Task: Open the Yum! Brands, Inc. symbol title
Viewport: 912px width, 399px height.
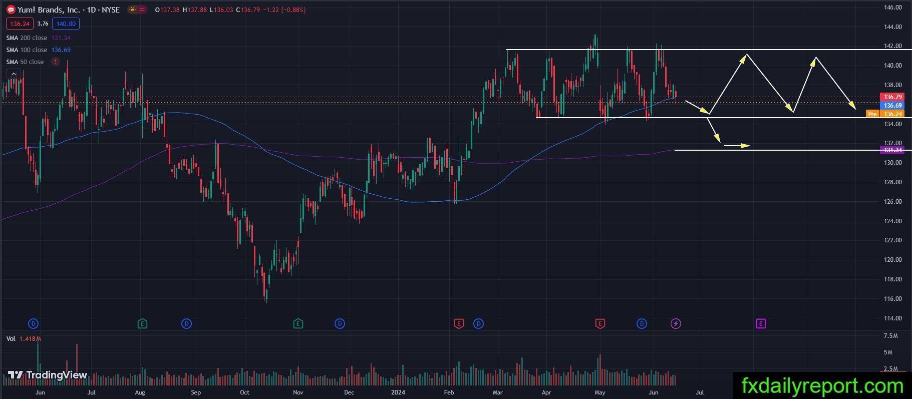Action: 49,10
